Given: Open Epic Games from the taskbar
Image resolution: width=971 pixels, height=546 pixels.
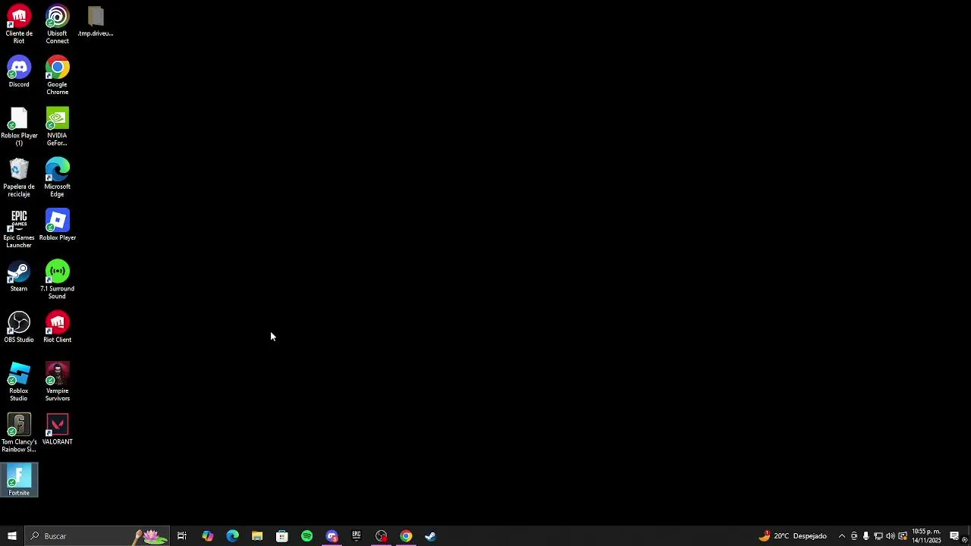Looking at the screenshot, I should tap(357, 536).
